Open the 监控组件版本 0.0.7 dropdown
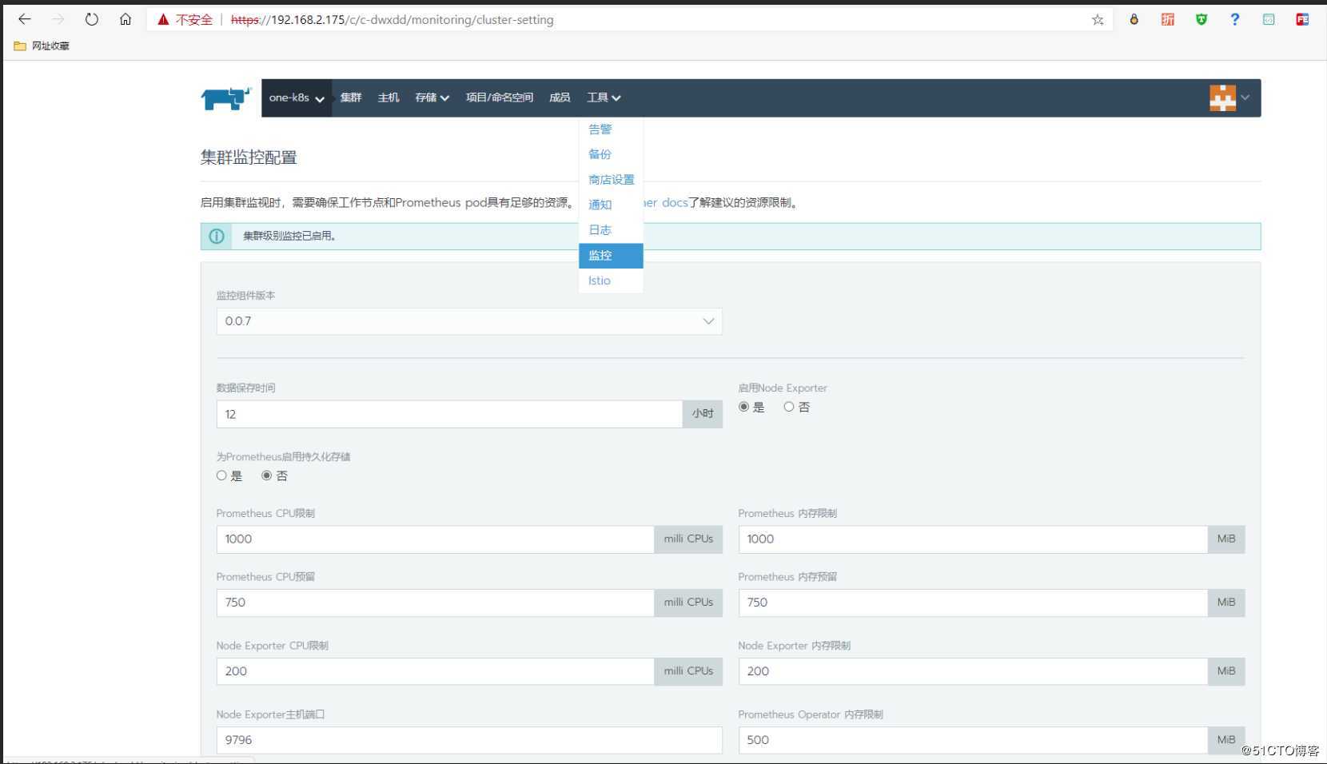This screenshot has height=764, width=1327. (x=469, y=321)
